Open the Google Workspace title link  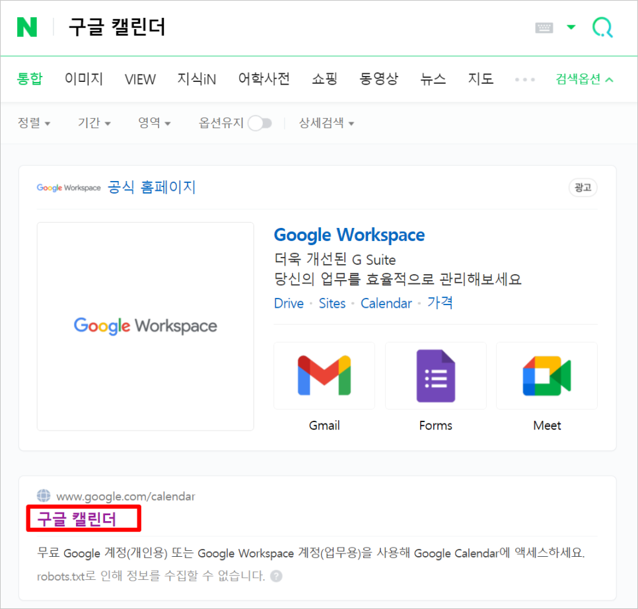pos(349,235)
